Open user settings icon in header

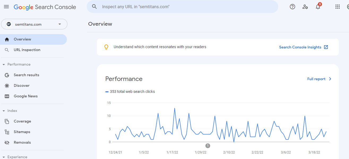pos(305,7)
